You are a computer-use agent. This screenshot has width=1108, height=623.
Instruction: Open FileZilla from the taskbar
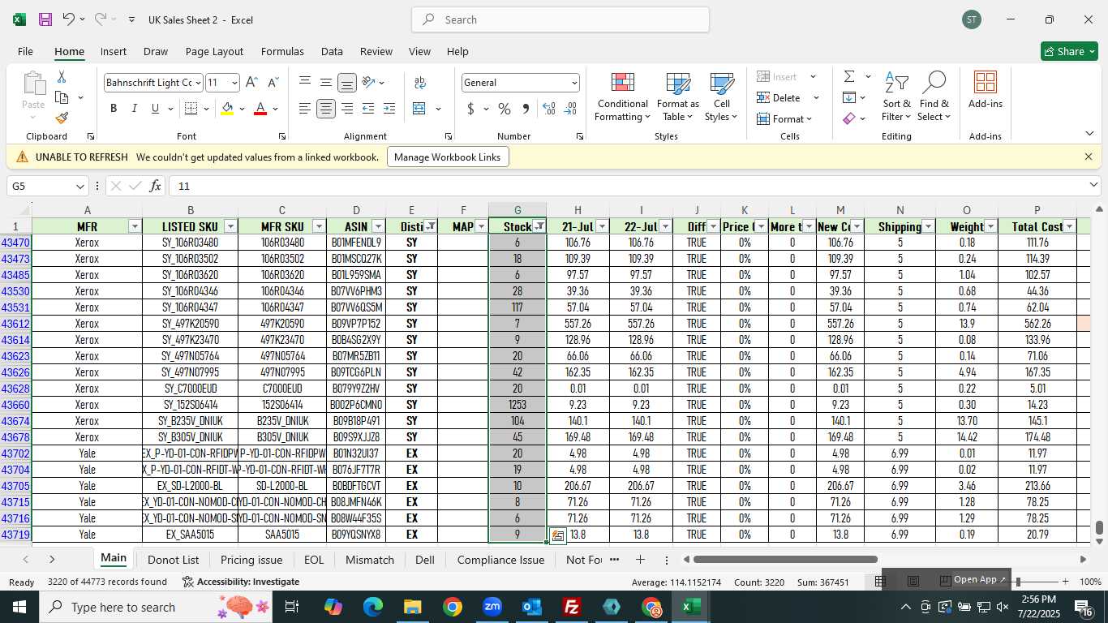[x=572, y=607]
